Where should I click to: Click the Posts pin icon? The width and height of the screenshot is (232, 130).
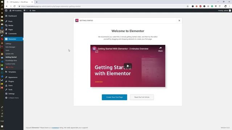[x=6, y=21]
